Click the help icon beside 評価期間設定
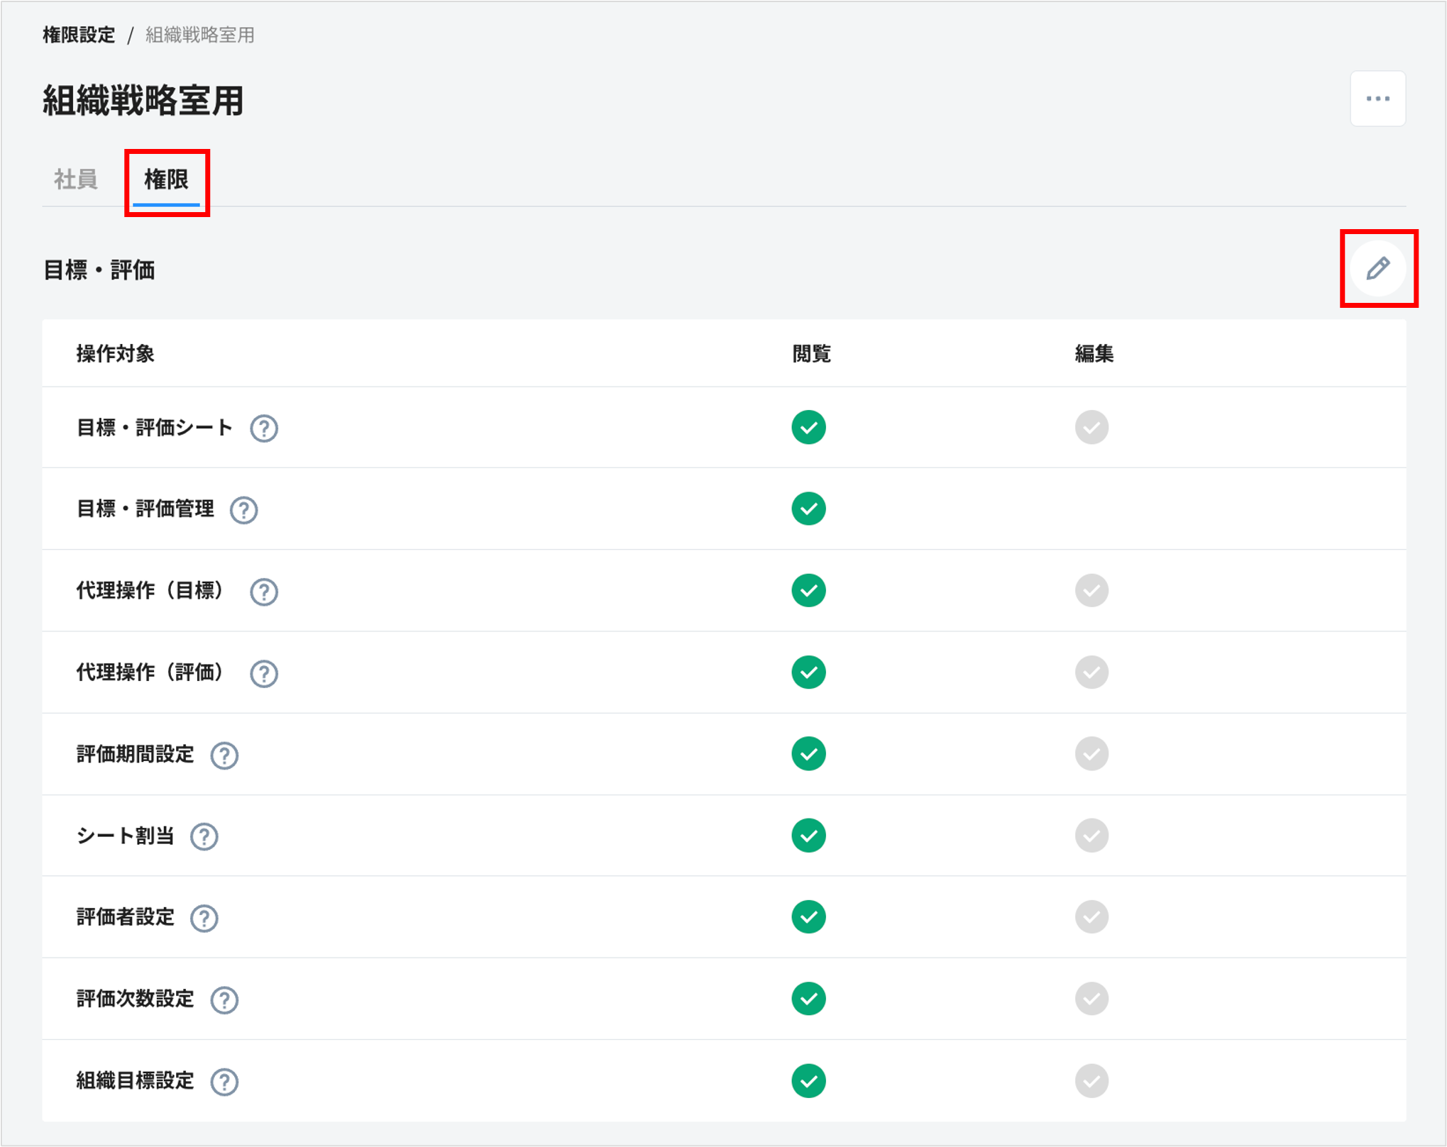The width and height of the screenshot is (1447, 1147). click(x=224, y=755)
